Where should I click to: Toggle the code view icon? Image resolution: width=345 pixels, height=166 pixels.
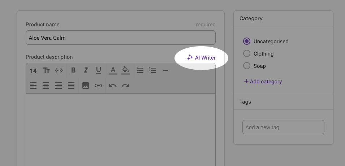click(x=59, y=70)
